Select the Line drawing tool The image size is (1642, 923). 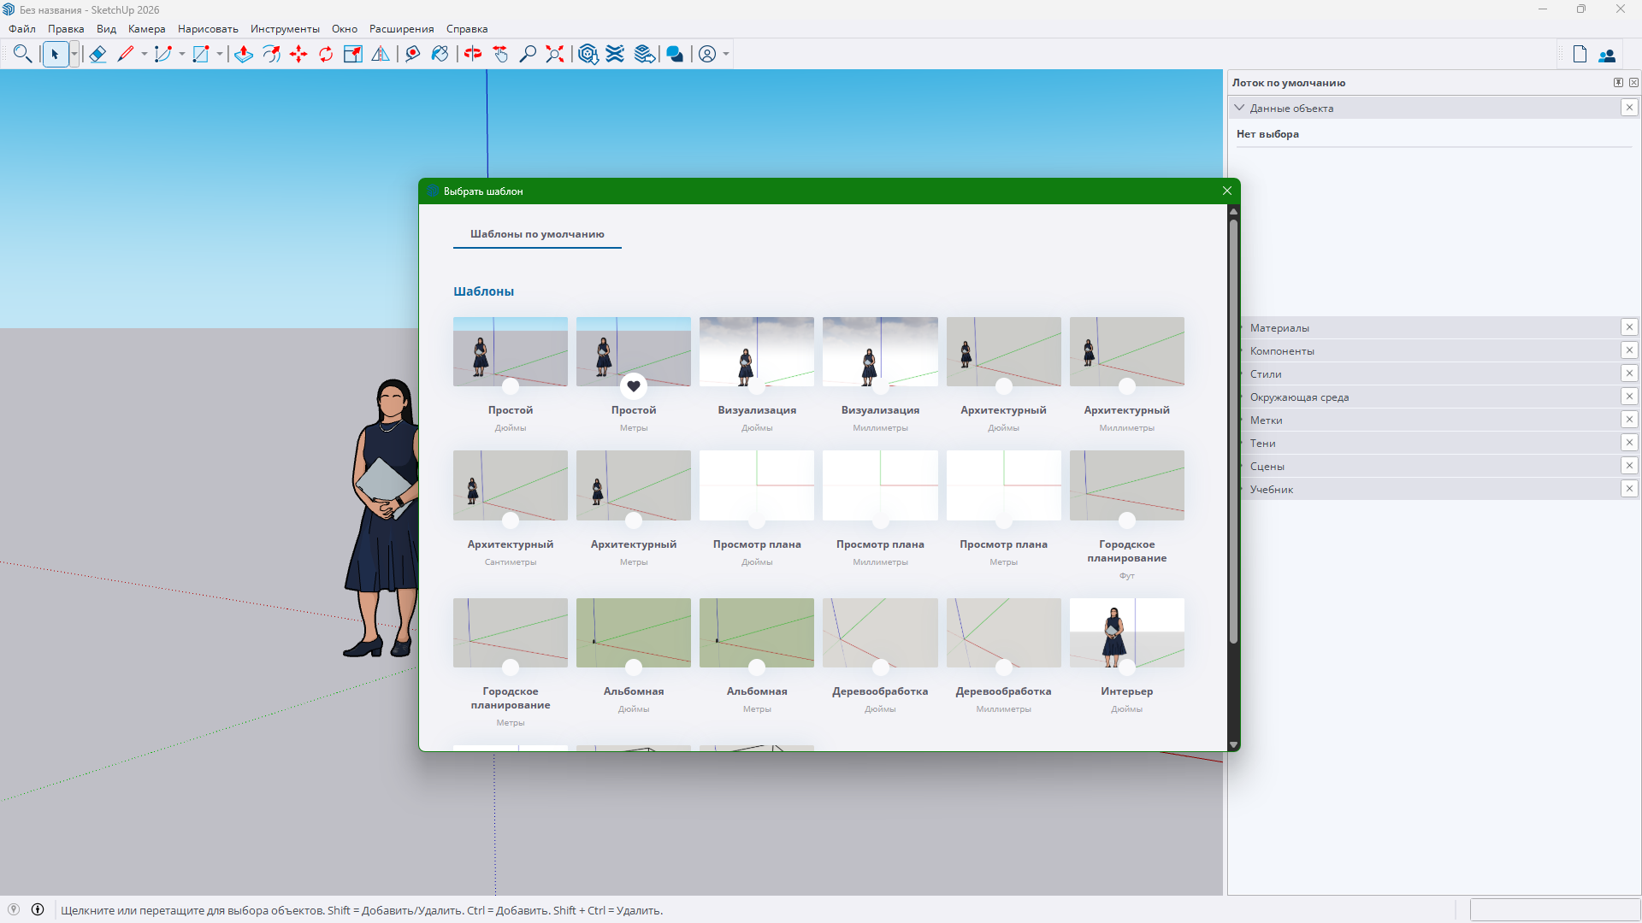click(126, 54)
